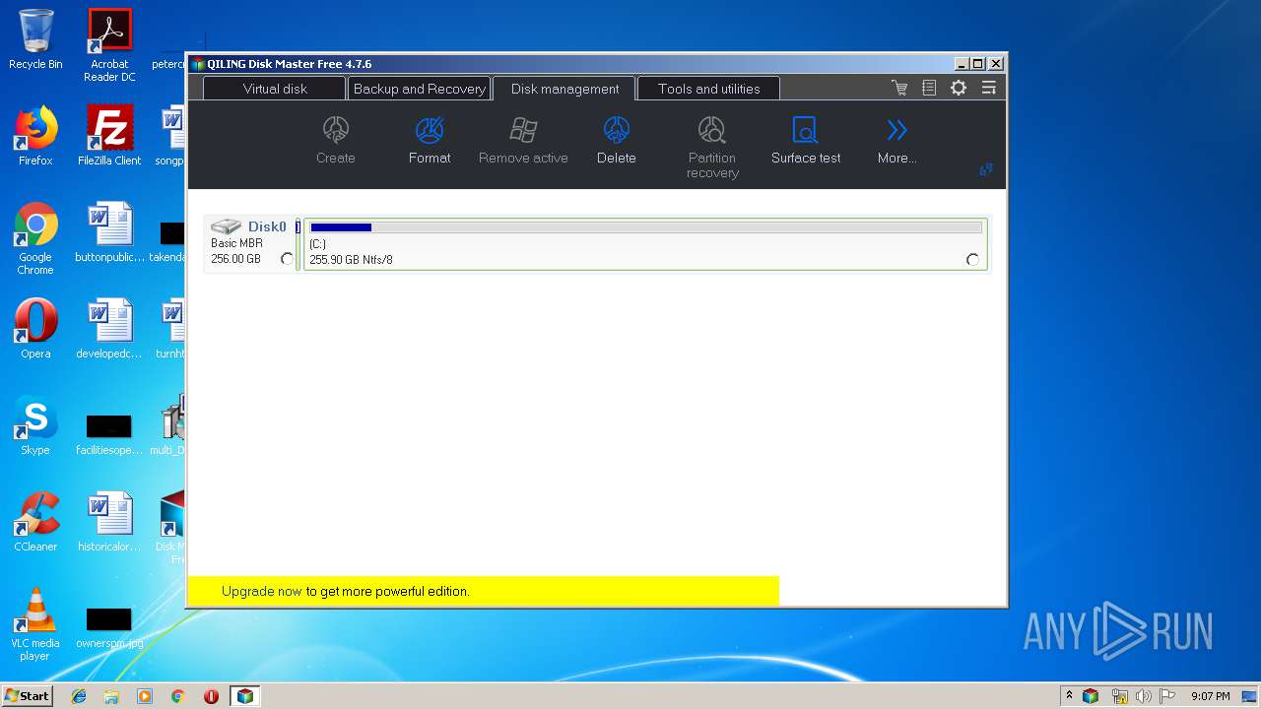Click the Disk0 drive icon

226,226
